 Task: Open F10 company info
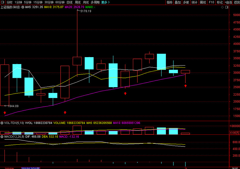click(x=211, y=2)
